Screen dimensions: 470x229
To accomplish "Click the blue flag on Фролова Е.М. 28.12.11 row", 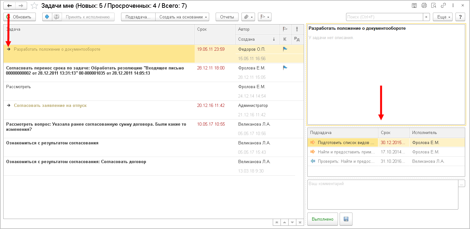I will (x=285, y=68).
